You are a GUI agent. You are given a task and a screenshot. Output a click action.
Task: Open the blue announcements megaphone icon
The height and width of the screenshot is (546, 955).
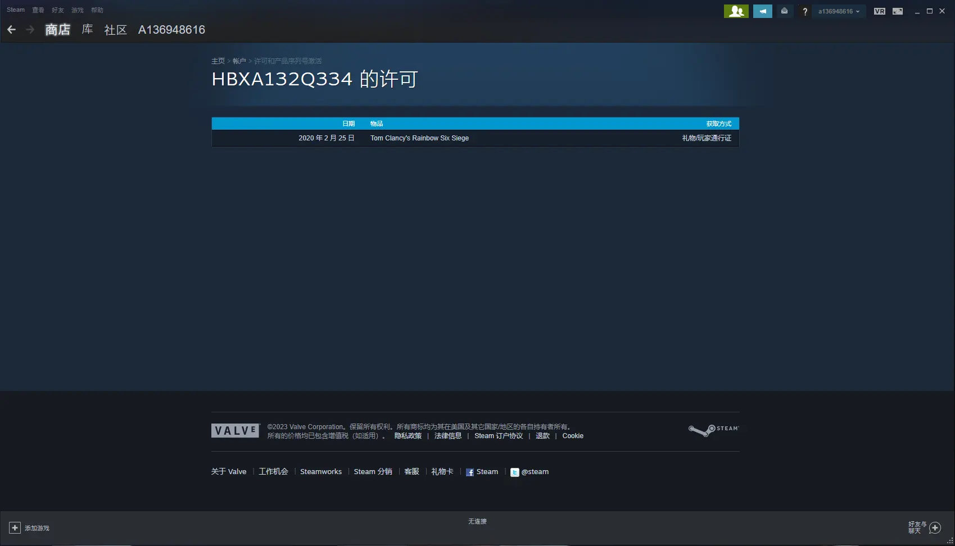[x=762, y=11]
